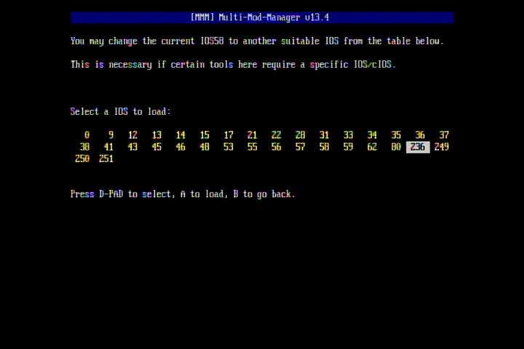This screenshot has width=524, height=349.
Task: Choose IOS 28 from the table
Action: click(300, 135)
